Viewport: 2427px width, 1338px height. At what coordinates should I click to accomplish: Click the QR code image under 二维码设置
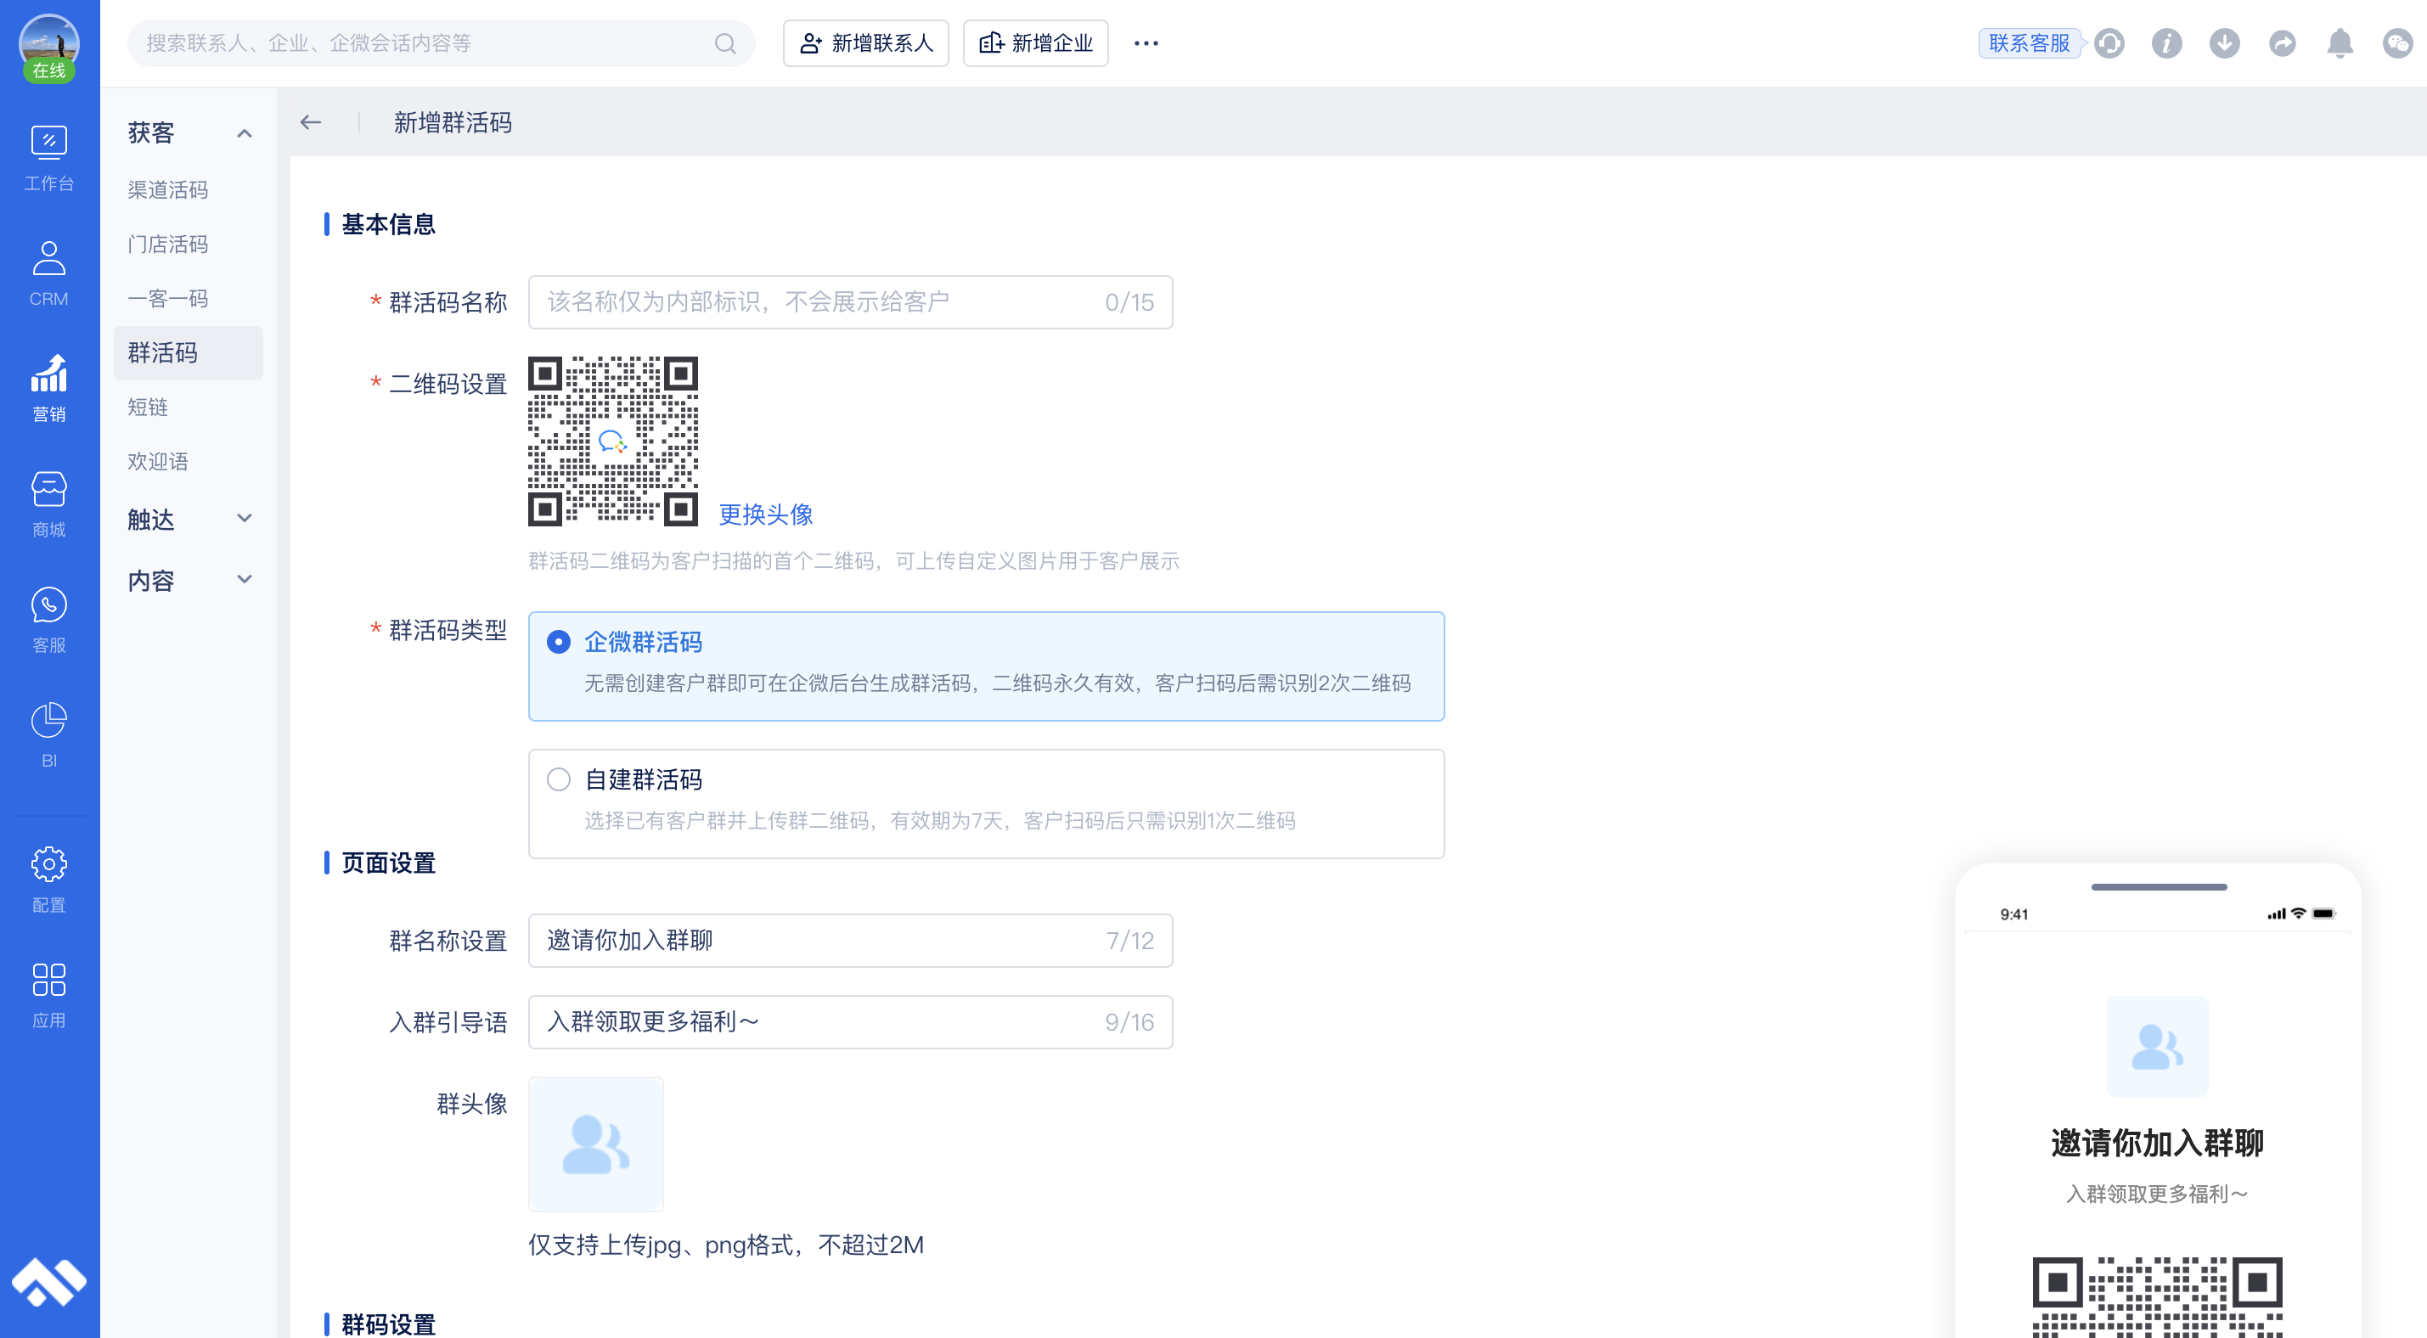coord(613,442)
